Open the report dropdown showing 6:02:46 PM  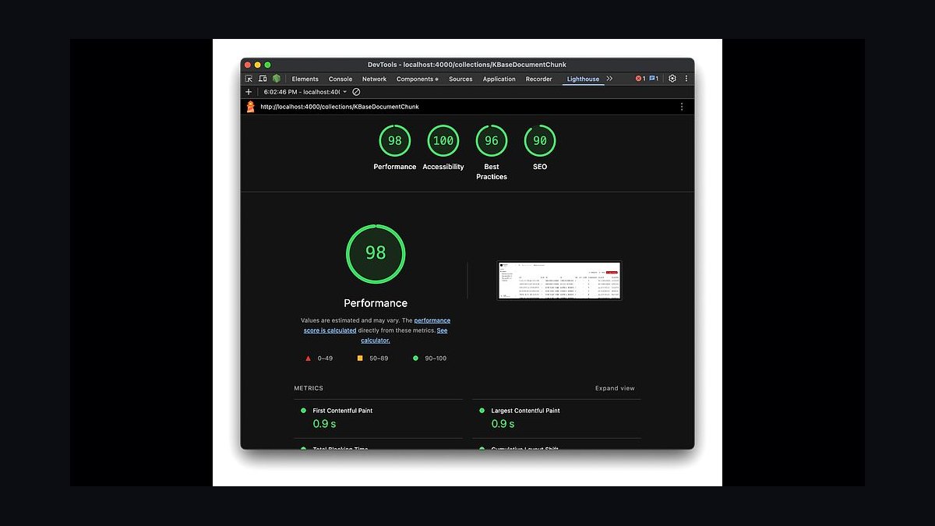coord(305,92)
